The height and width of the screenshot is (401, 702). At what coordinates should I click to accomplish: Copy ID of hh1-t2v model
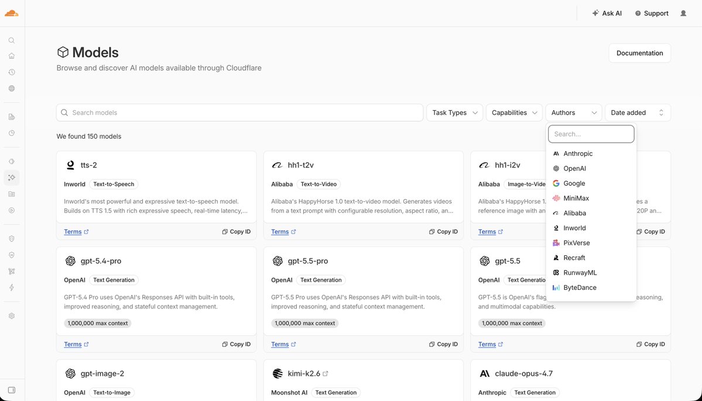(443, 232)
